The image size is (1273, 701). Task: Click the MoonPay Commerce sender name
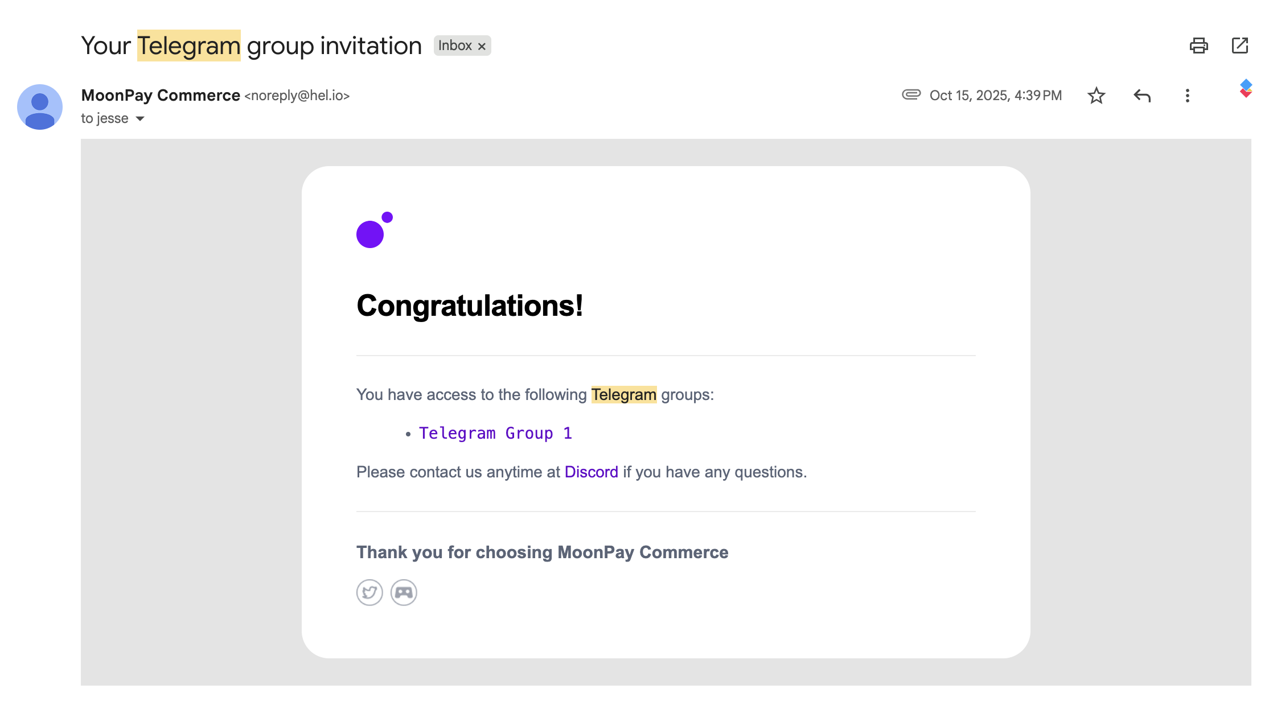[x=161, y=95]
